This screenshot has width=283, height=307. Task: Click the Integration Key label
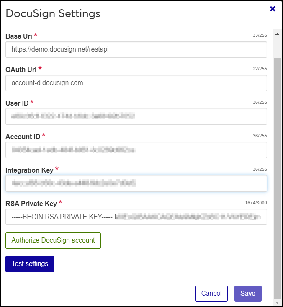coord(29,170)
